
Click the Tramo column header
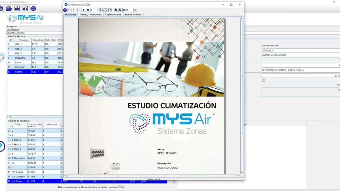tap(18, 124)
